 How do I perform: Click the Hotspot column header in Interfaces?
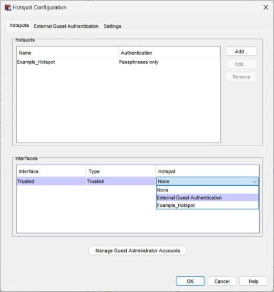[x=207, y=172]
